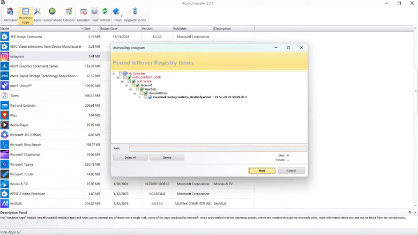Select HEVC Video Extensions app icon

[x=4, y=47]
